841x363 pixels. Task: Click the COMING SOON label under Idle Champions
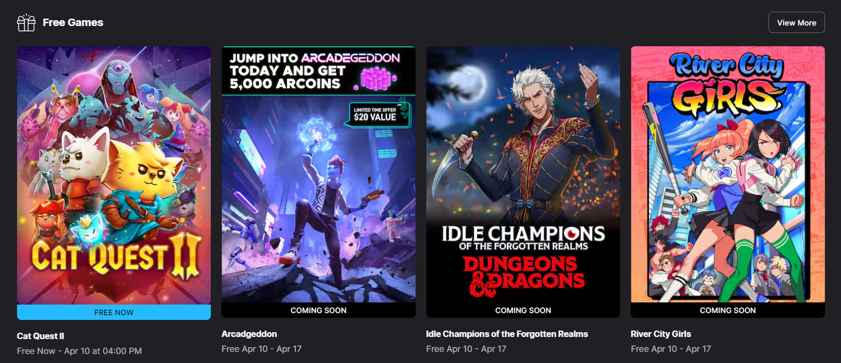click(523, 310)
